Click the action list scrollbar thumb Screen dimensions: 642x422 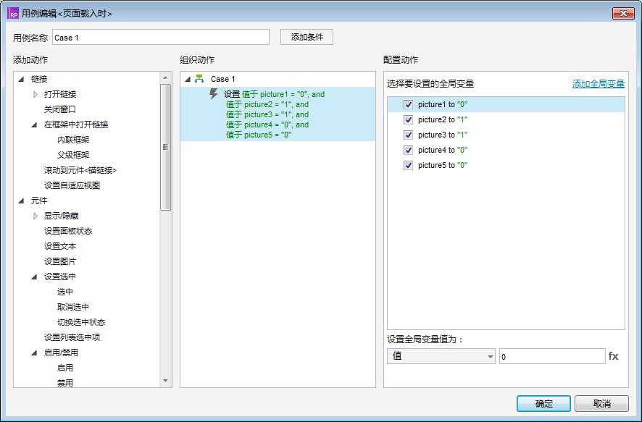[165, 147]
